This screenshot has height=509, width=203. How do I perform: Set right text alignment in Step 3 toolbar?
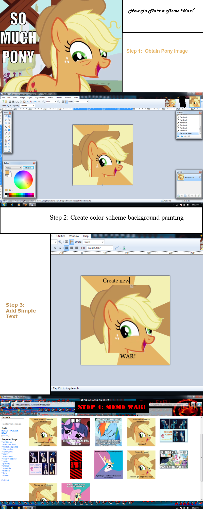point(77,248)
